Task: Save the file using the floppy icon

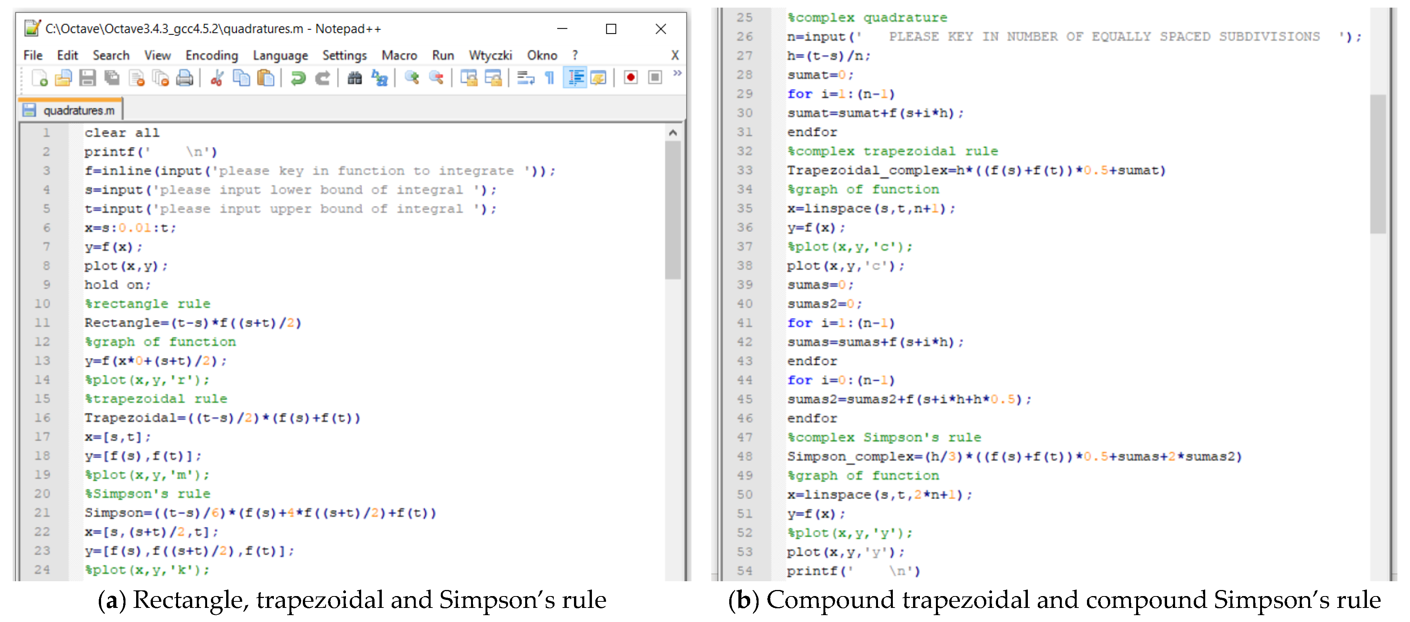Action: tap(88, 78)
